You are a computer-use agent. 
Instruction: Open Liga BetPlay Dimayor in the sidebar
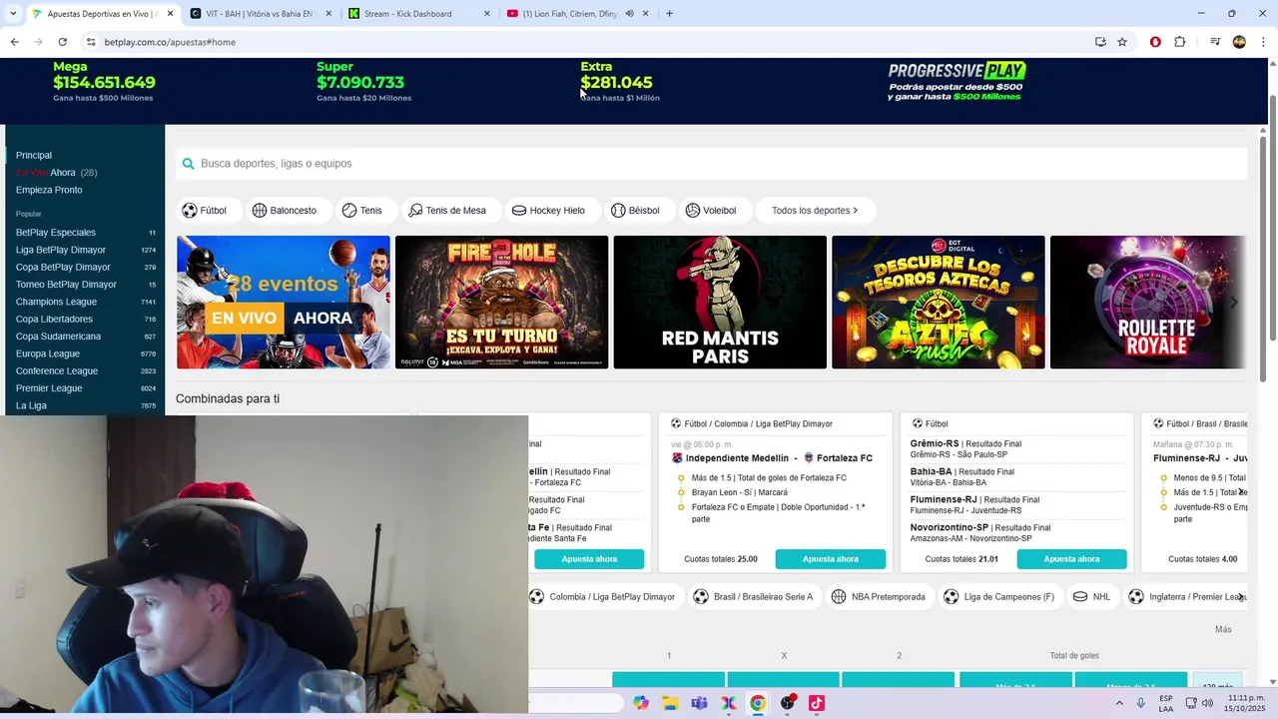point(85,250)
